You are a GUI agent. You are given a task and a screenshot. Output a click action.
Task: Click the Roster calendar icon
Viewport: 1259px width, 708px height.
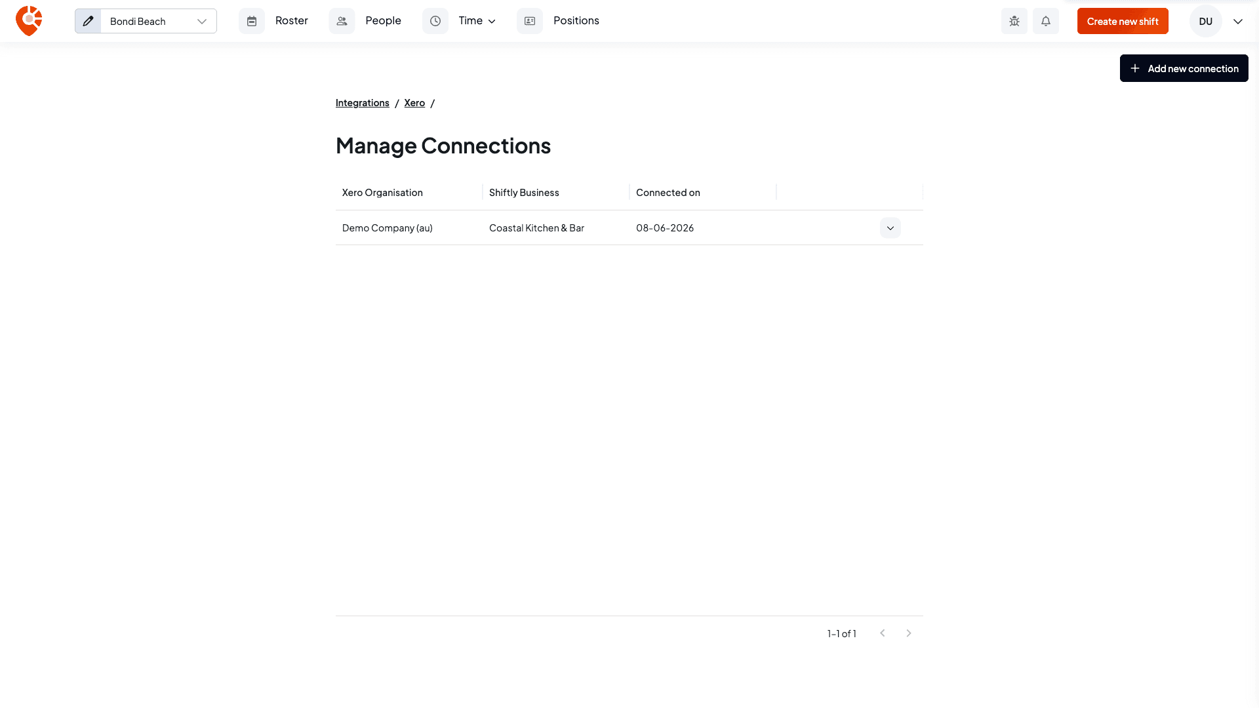(252, 21)
